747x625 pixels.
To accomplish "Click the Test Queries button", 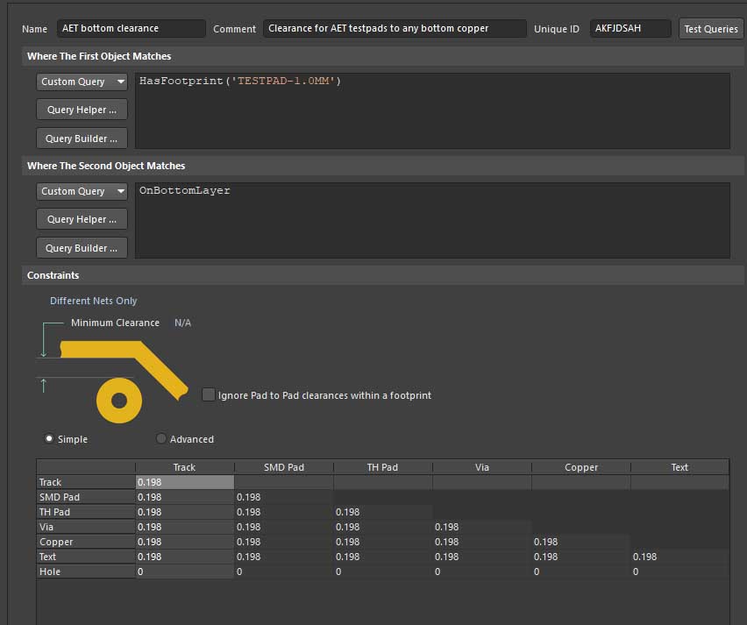I will point(710,29).
